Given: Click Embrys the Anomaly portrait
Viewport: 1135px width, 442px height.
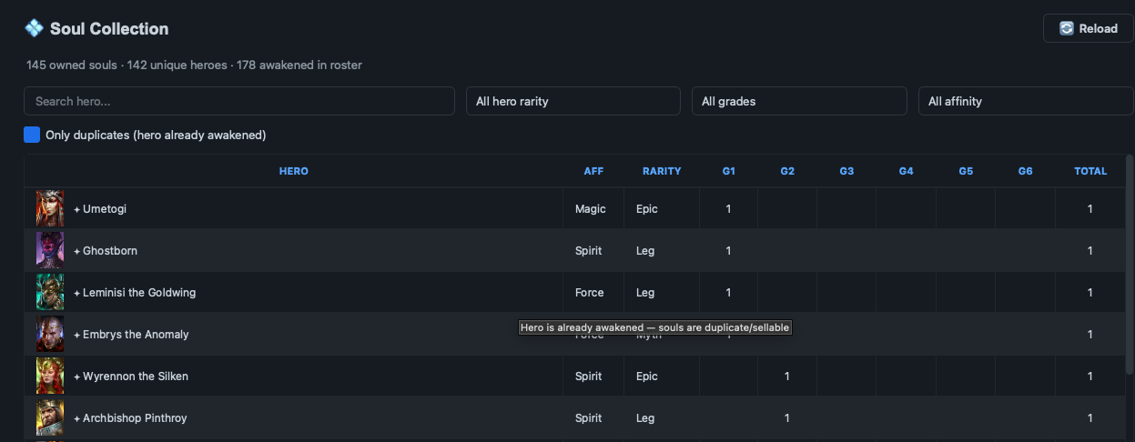Looking at the screenshot, I should pyautogui.click(x=50, y=334).
